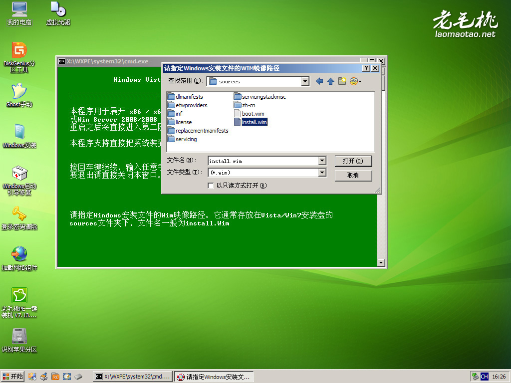The width and height of the screenshot is (511, 383).
Task: Select the 老毛桃PE一键装机 desktop icon
Action: click(x=19, y=303)
